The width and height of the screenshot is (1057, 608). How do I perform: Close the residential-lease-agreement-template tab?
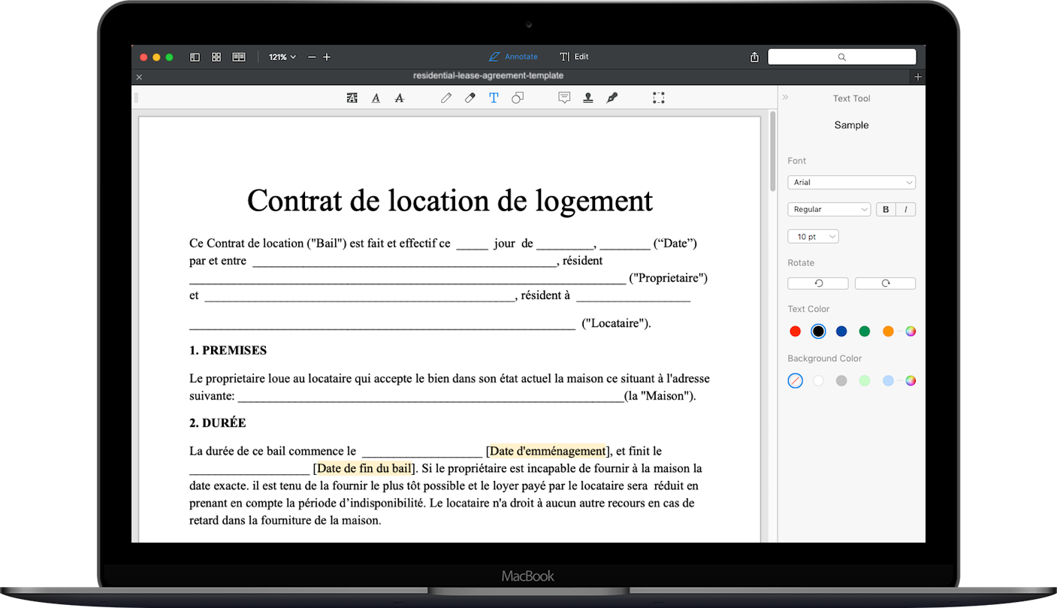[x=139, y=77]
